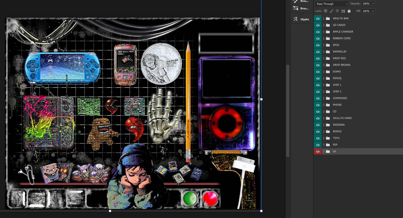Click the CD group folder icon
This screenshot has width=403, height=218.
point(328,111)
